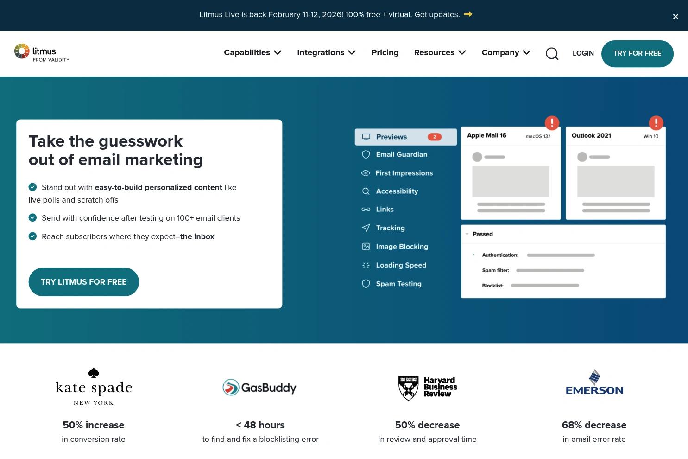Click the '68% decrease' statistic text

(594, 425)
